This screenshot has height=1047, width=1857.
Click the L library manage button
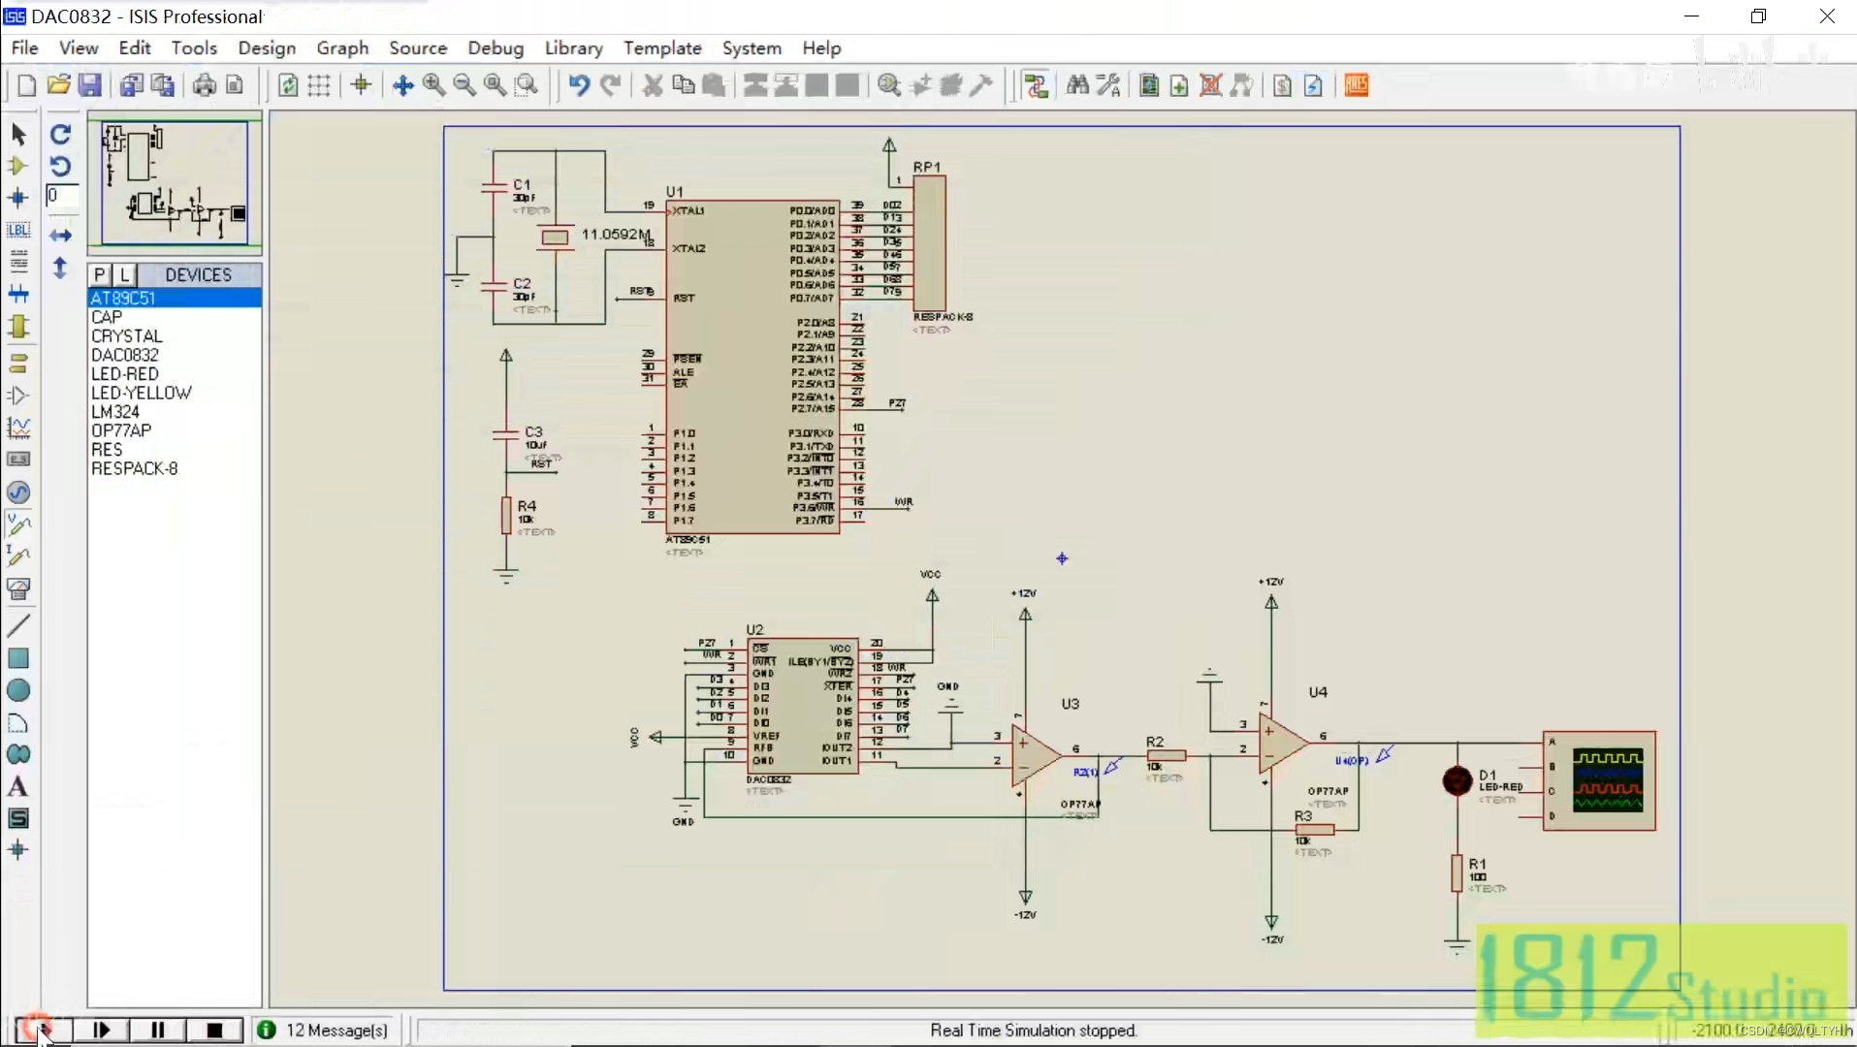pos(124,274)
